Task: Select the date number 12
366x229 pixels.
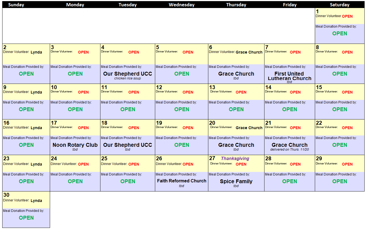Action: click(159, 87)
